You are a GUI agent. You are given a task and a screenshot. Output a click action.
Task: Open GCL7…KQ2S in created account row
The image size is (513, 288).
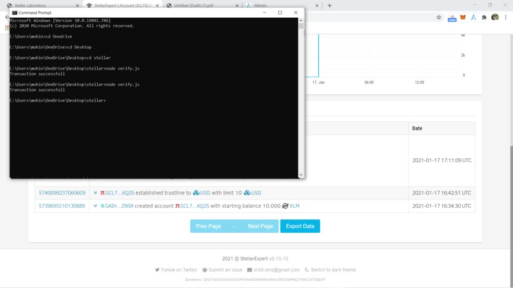[194, 206]
